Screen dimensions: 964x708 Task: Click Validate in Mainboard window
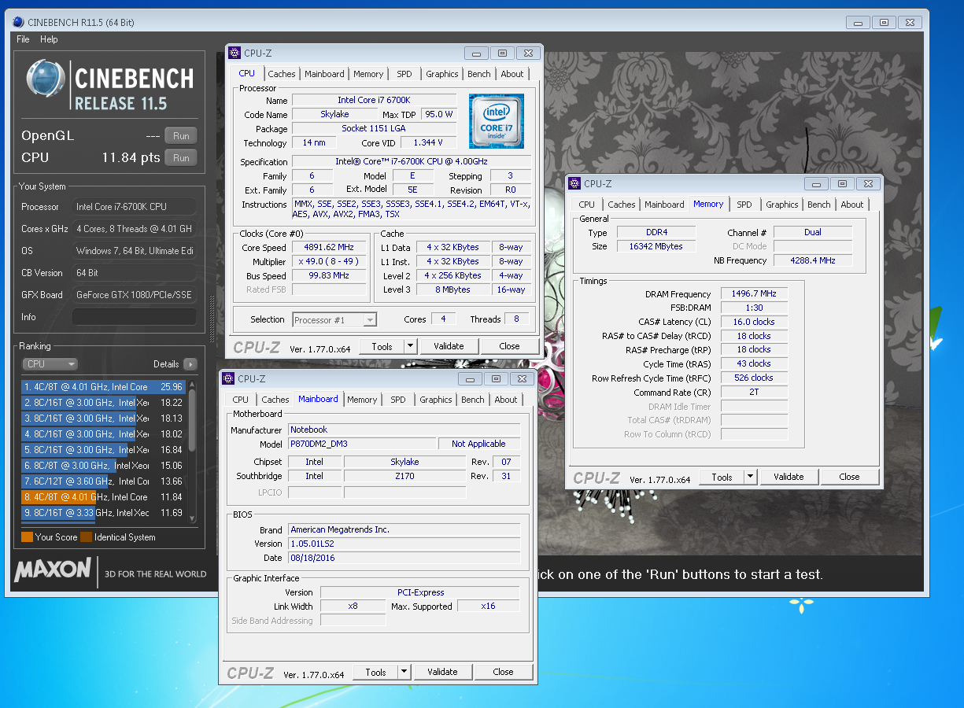442,672
